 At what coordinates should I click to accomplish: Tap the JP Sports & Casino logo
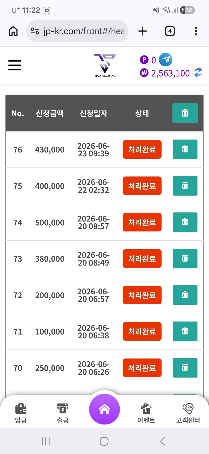click(105, 65)
